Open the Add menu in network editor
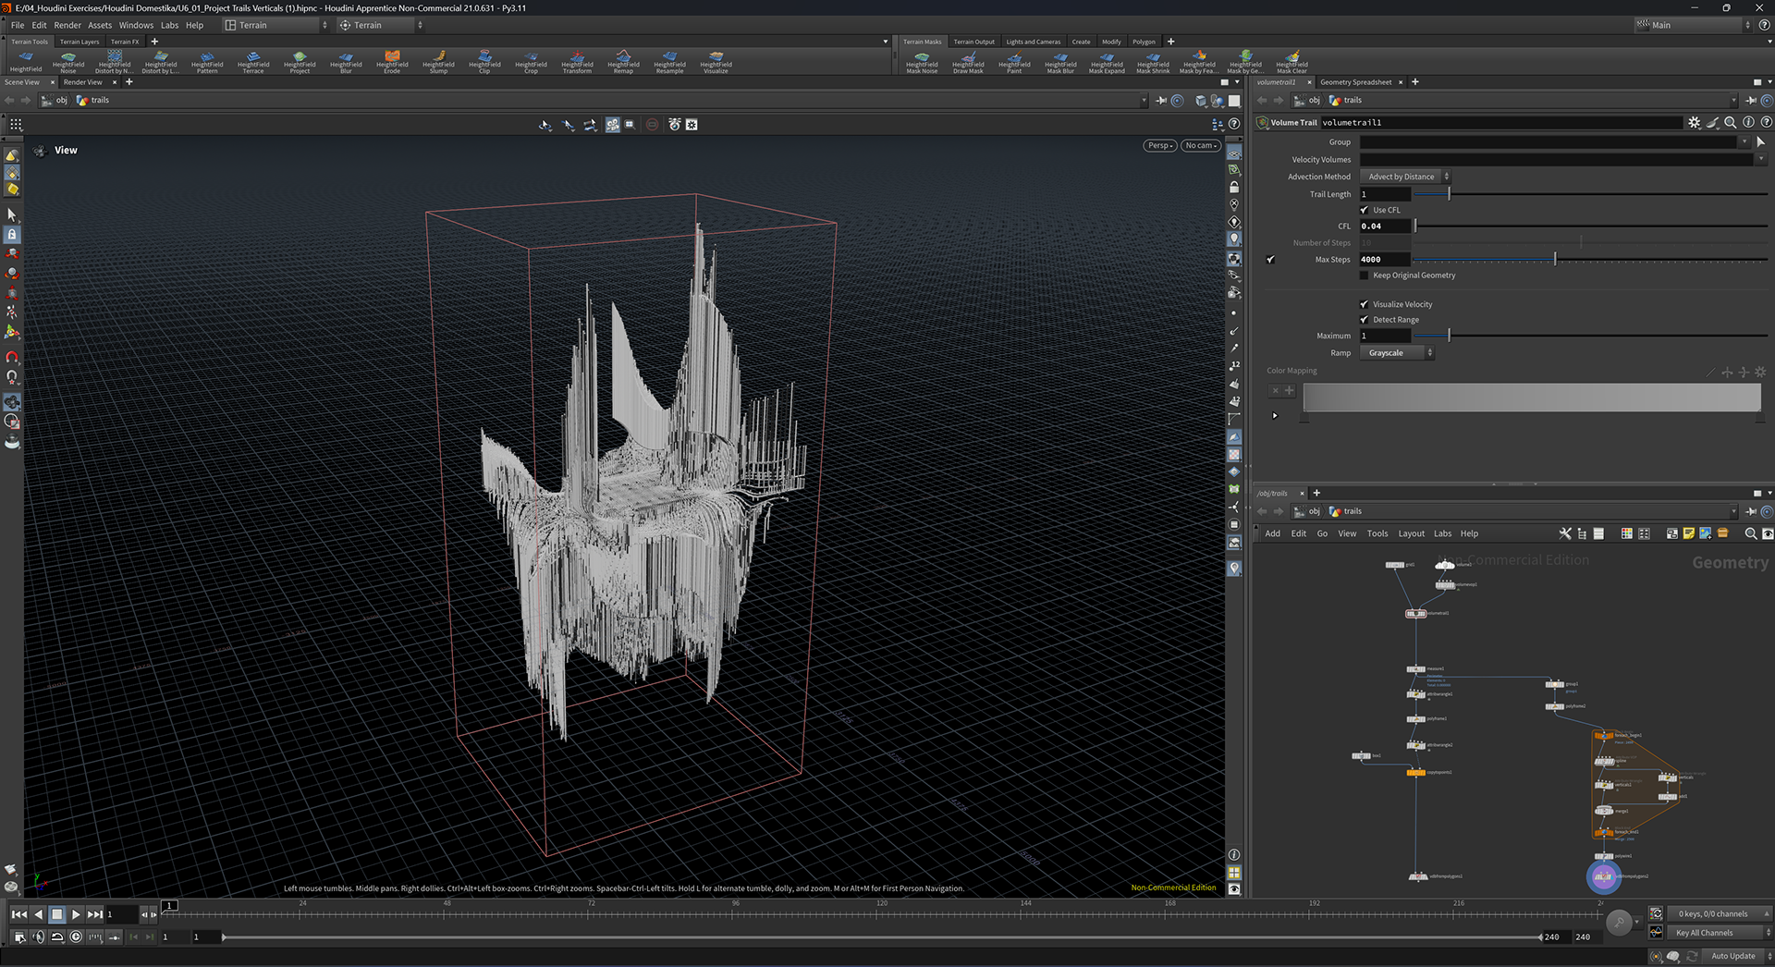This screenshot has width=1775, height=967. click(1273, 533)
